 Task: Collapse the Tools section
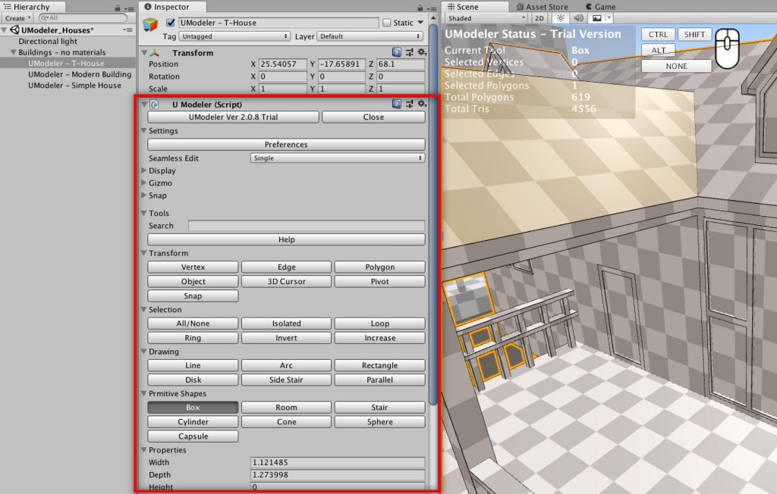tap(144, 214)
